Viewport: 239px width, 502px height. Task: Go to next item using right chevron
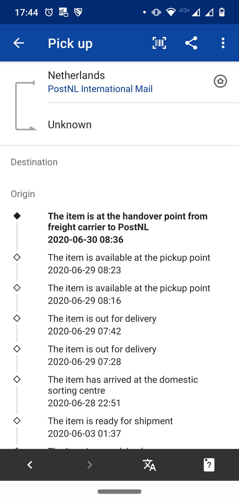89,465
